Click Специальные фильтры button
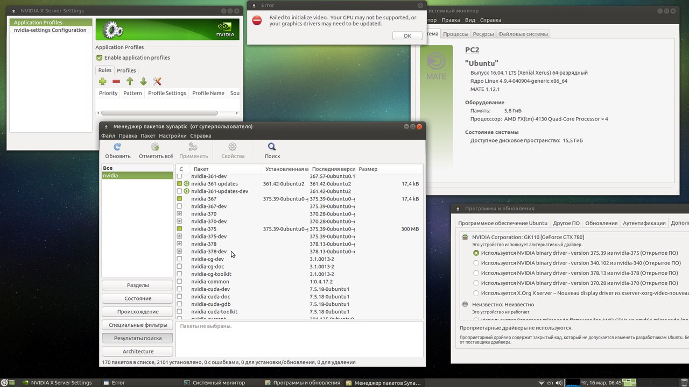Viewport: 689px width, 387px height. click(138, 325)
